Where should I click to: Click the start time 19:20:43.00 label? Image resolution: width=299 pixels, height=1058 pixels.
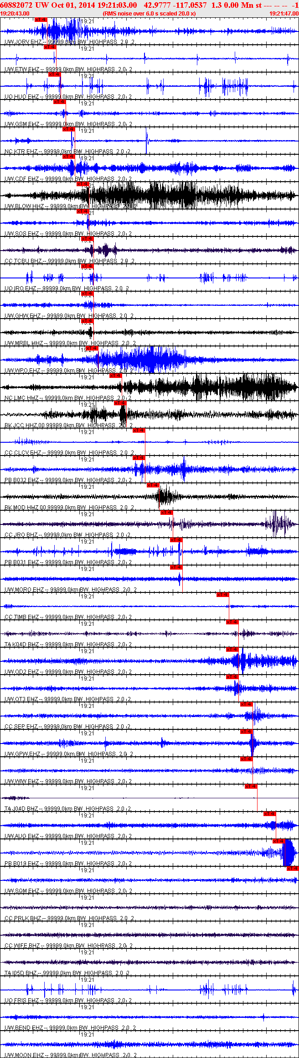point(15,14)
